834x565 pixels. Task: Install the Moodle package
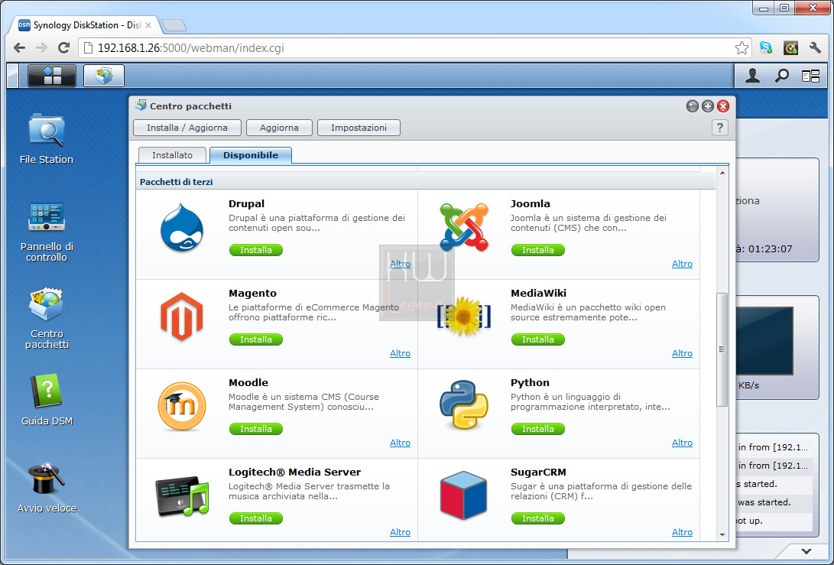pyautogui.click(x=256, y=429)
